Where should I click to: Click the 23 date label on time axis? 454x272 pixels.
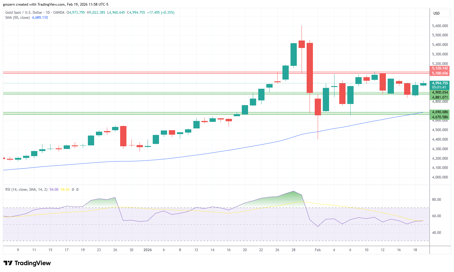(99, 250)
